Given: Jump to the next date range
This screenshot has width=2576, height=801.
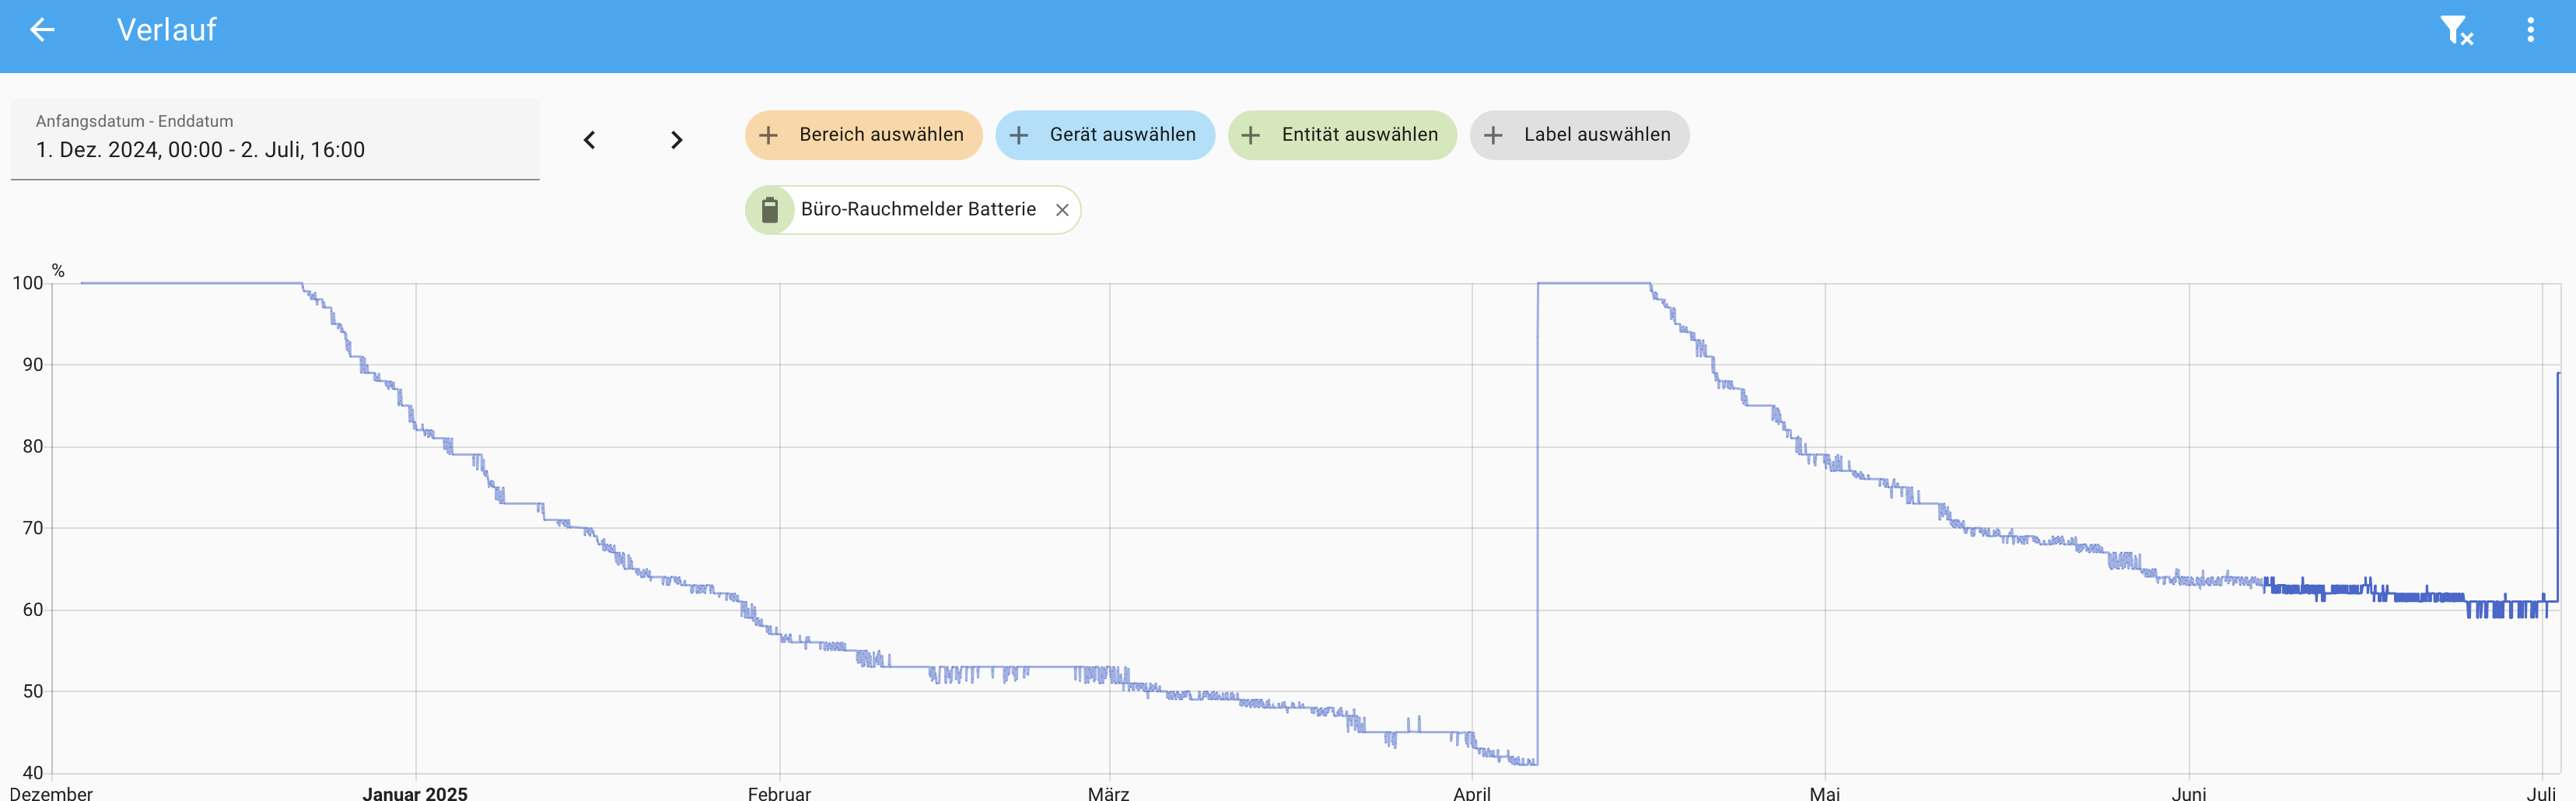Looking at the screenshot, I should [x=677, y=140].
